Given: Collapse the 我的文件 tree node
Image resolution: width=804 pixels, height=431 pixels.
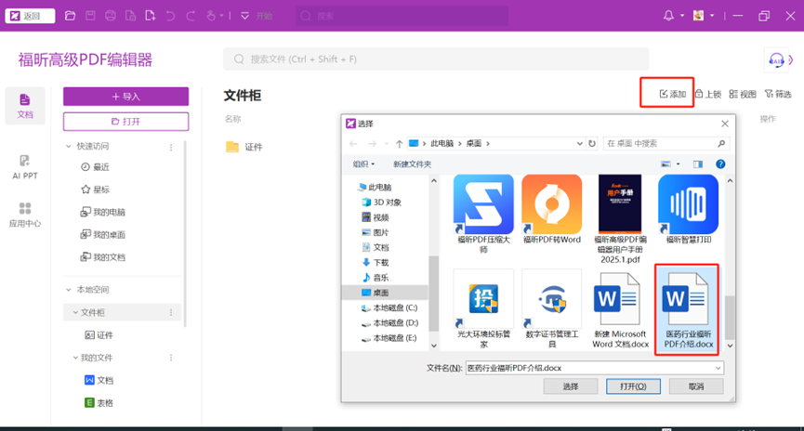Looking at the screenshot, I should click(75, 358).
